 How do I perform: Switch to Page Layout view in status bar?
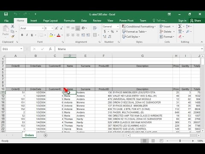click(x=153, y=141)
